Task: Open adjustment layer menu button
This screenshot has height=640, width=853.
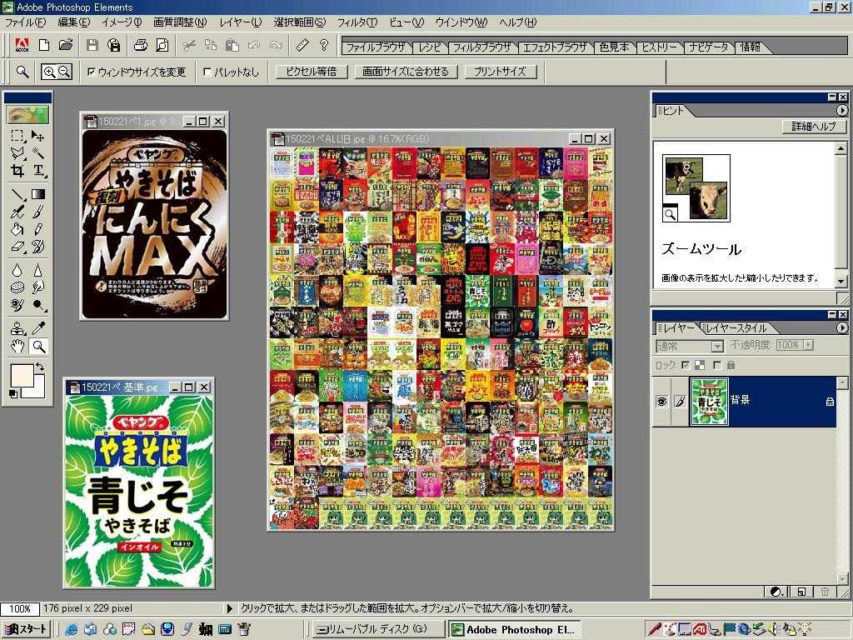Action: pos(776,592)
